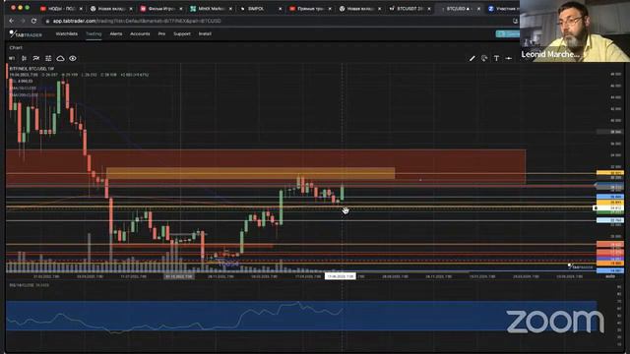
Task: Click the TabTrader logo
Action: pyautogui.click(x=26, y=34)
